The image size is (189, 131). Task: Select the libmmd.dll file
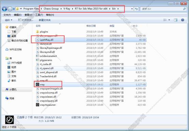point(46,44)
